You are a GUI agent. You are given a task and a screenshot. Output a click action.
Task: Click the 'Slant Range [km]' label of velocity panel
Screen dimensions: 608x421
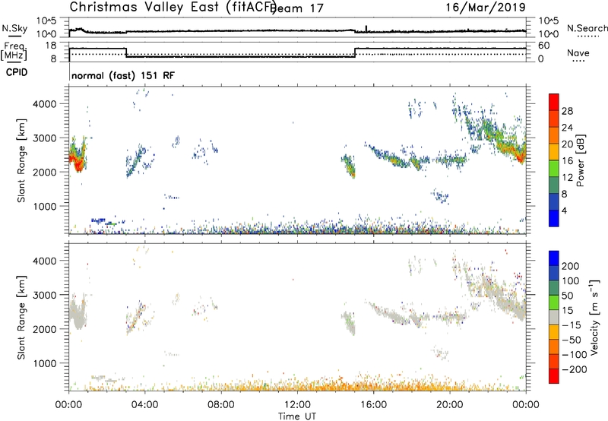[x=21, y=318]
